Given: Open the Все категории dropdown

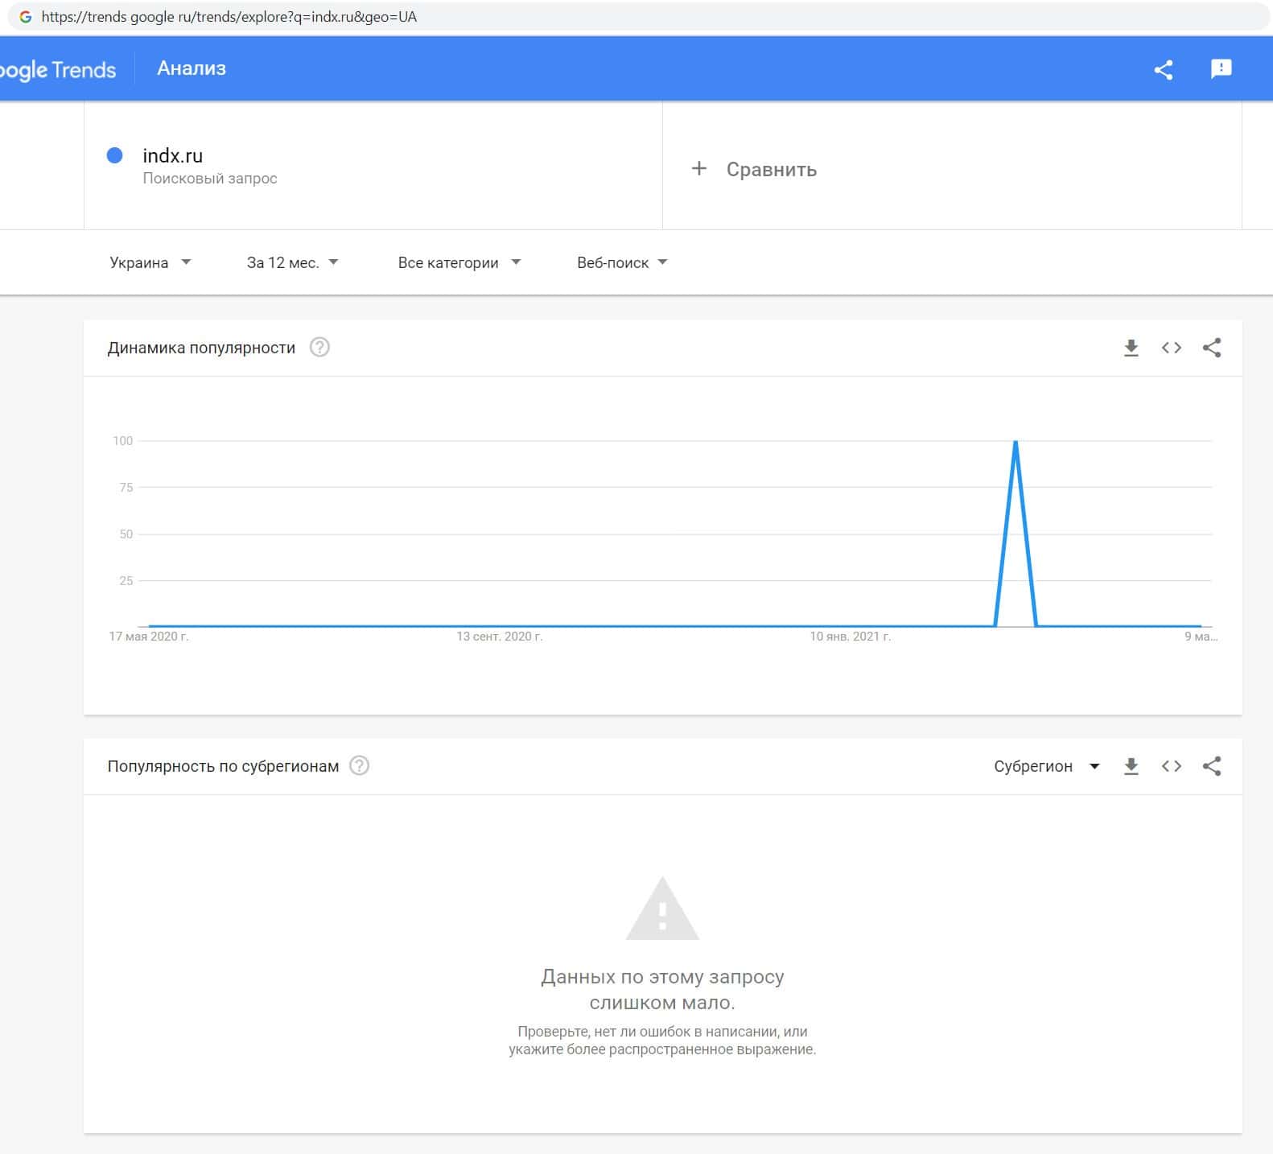Looking at the screenshot, I should 459,262.
